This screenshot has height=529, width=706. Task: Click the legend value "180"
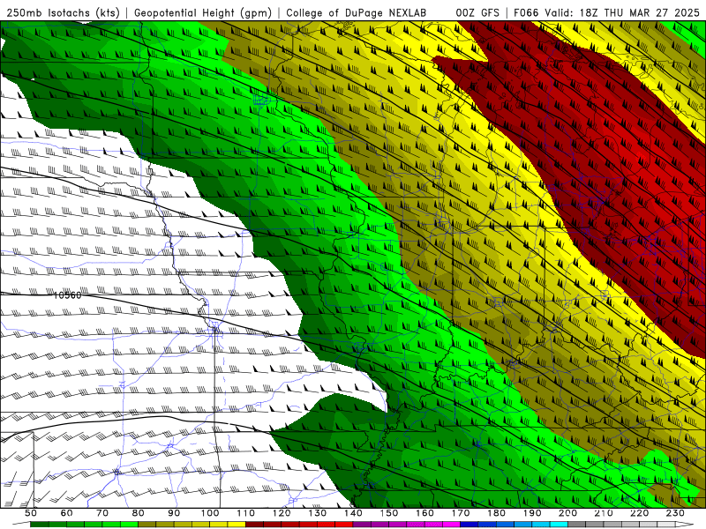tap(496, 513)
